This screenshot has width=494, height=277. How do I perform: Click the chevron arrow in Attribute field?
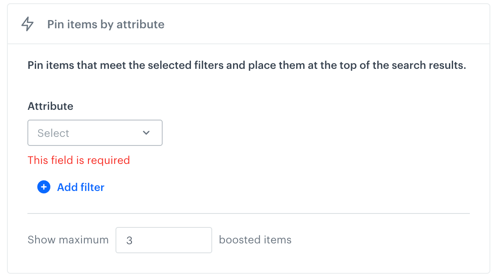[x=146, y=133]
